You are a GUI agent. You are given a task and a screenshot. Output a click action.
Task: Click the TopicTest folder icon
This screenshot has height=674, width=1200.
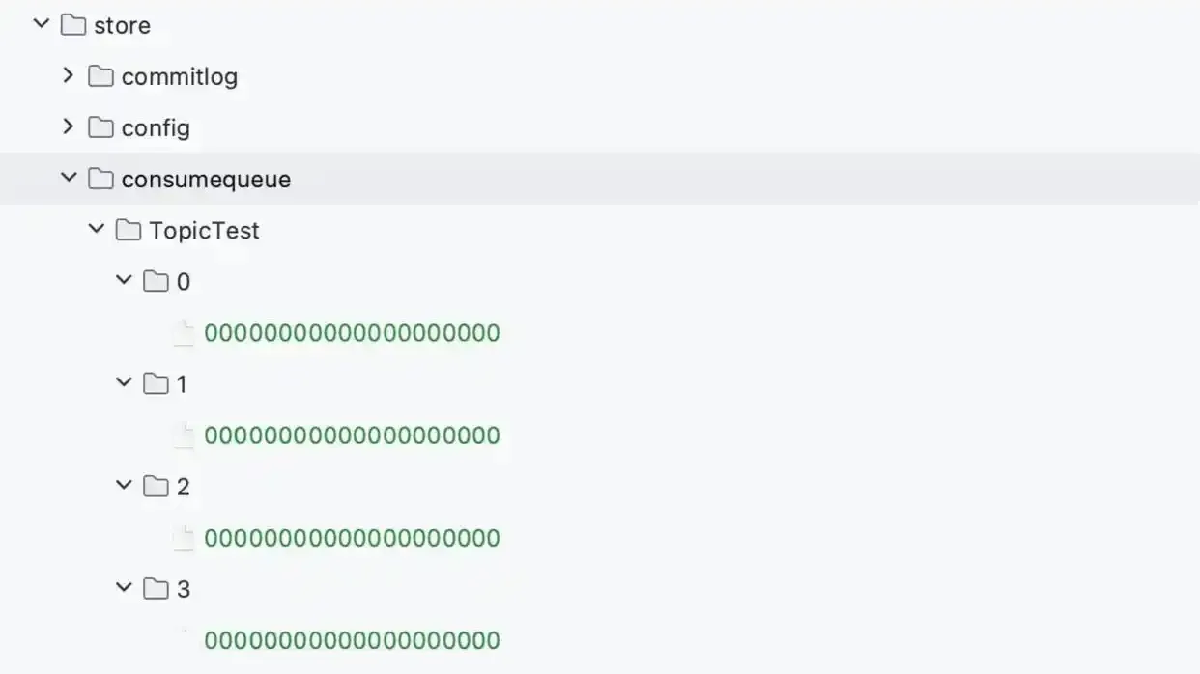129,230
